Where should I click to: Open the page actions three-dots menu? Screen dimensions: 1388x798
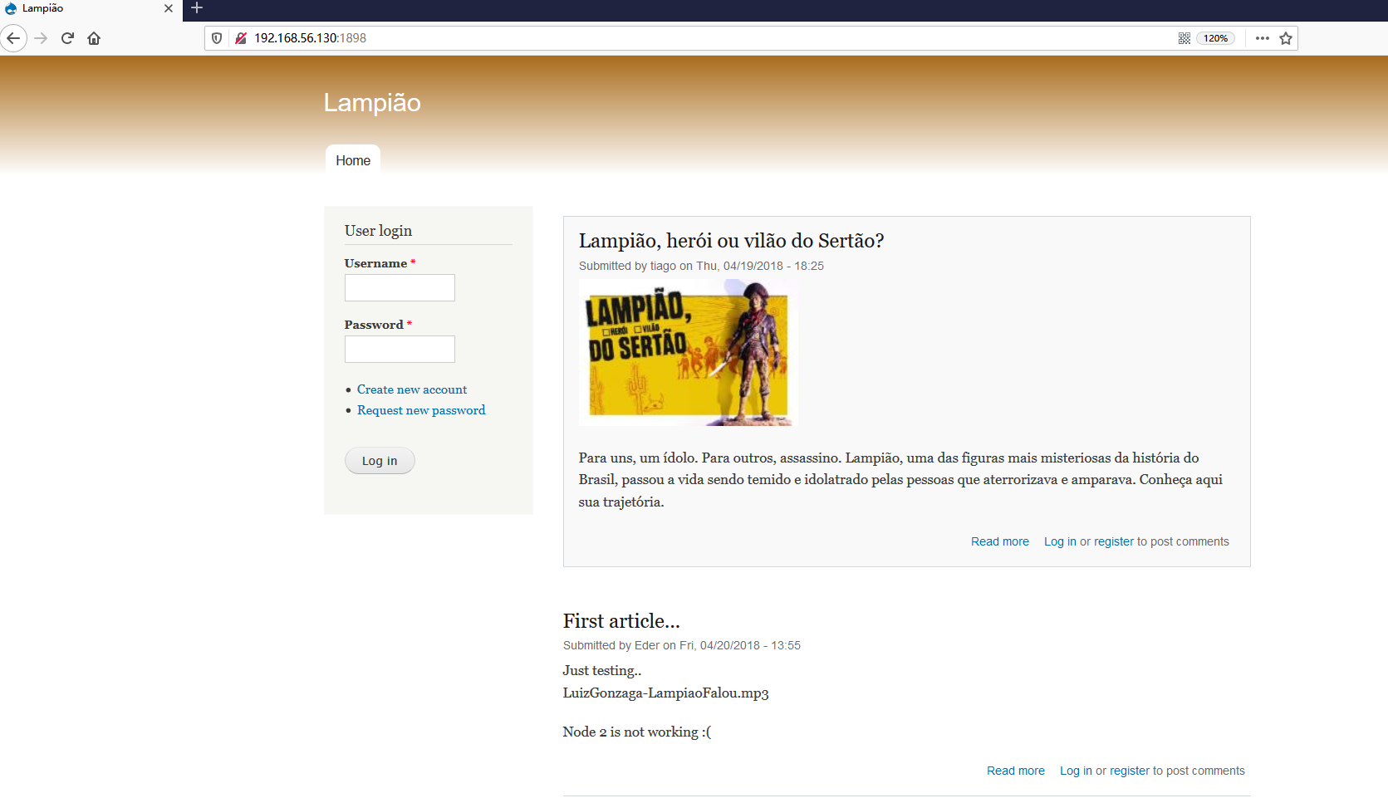coord(1263,38)
